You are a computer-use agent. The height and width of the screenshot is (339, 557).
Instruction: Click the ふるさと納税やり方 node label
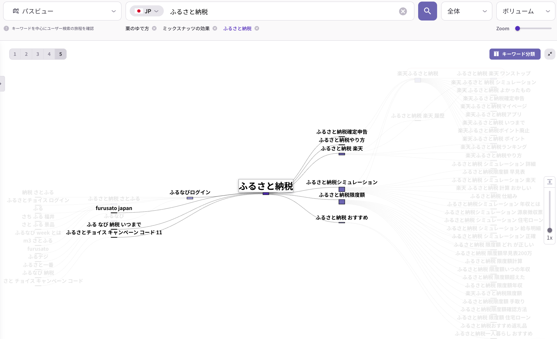tap(342, 140)
